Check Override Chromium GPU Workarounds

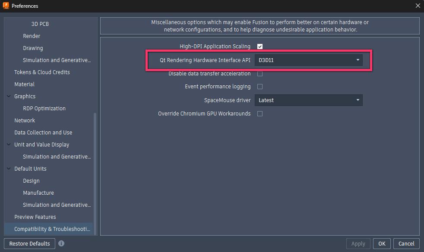259,113
